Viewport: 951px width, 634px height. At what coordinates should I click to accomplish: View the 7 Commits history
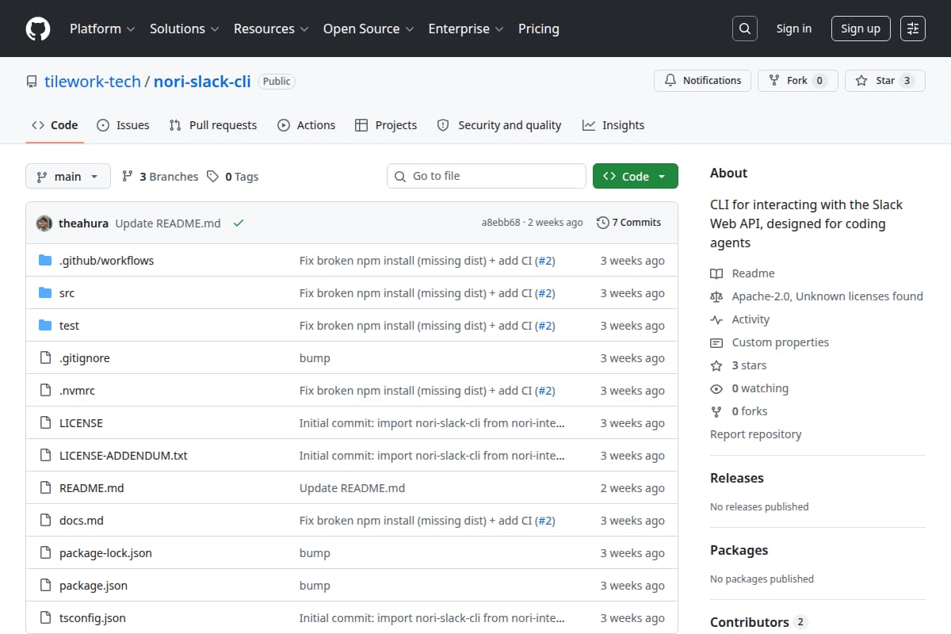(628, 223)
